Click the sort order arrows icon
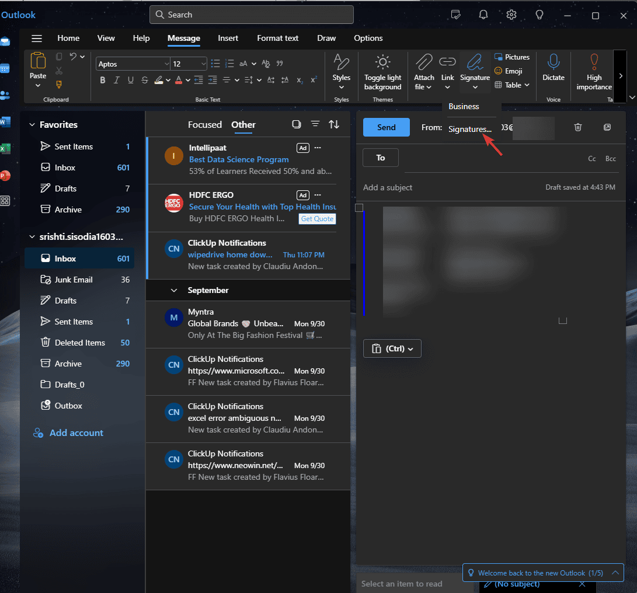Viewport: 637px width, 593px height. [334, 124]
